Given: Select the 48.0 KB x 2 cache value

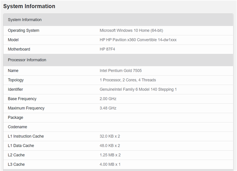Looking at the screenshot, I should point(110,146).
